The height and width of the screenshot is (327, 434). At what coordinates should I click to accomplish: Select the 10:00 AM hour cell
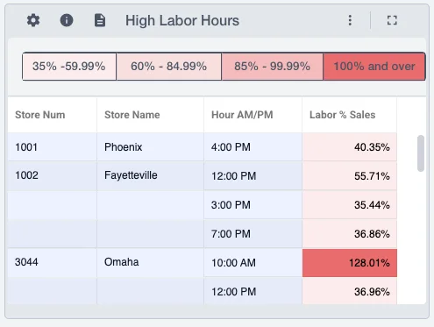click(253, 263)
